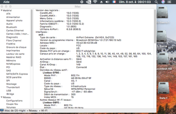
Task: Launch Siri from menu bar
Action: tap(163, 2)
